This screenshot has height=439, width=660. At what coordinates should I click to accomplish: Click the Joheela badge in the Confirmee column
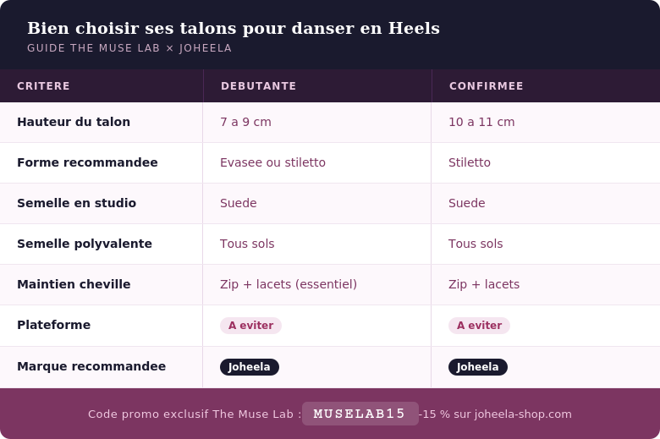coord(478,367)
